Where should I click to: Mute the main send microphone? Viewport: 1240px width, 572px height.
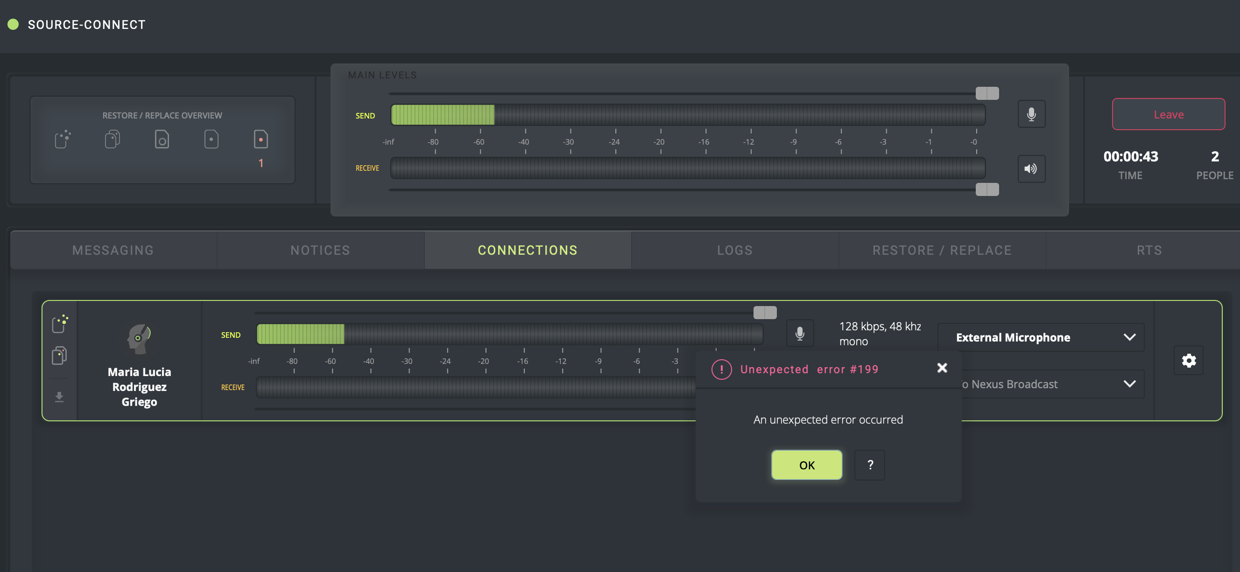(1031, 114)
